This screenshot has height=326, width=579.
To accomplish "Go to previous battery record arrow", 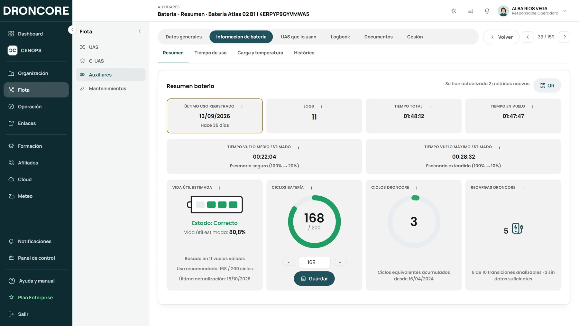I will [x=528, y=37].
